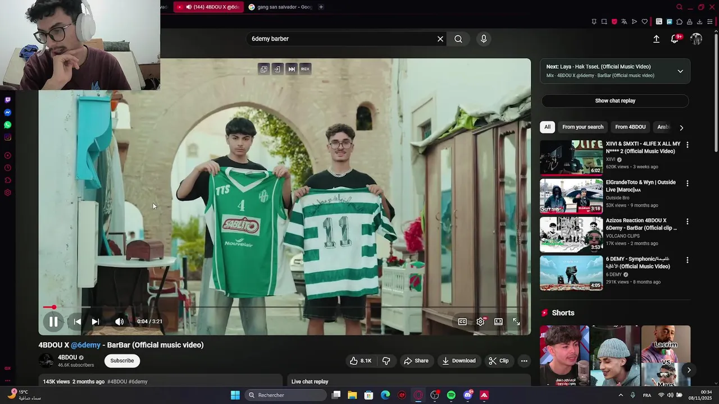Pause the video

(x=53, y=322)
